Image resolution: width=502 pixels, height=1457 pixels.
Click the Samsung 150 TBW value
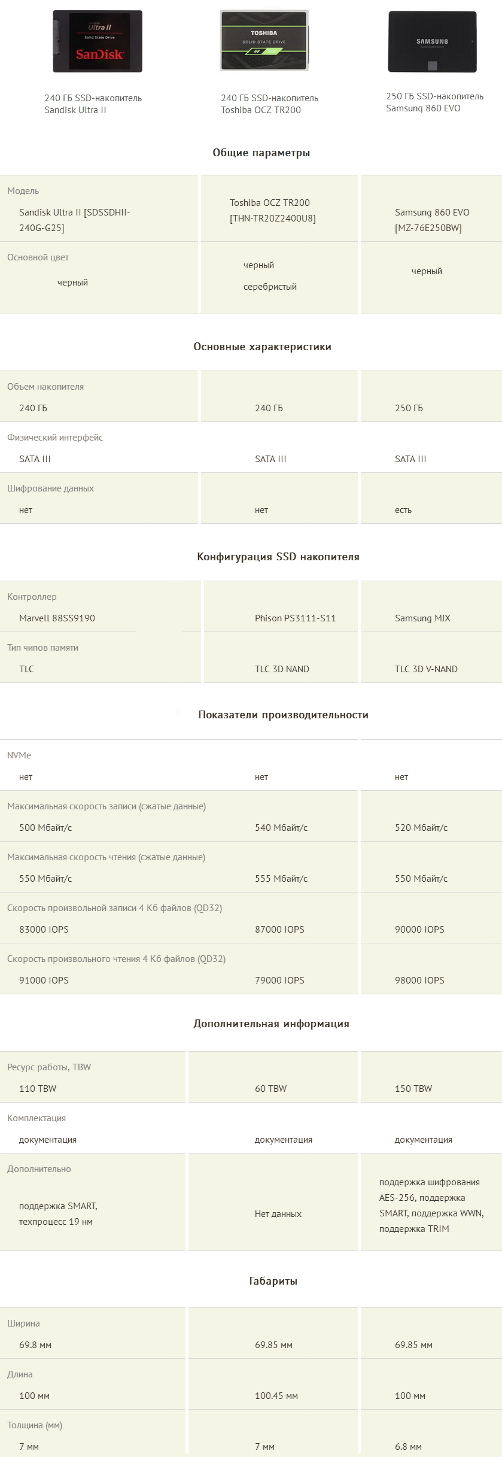[x=413, y=1089]
